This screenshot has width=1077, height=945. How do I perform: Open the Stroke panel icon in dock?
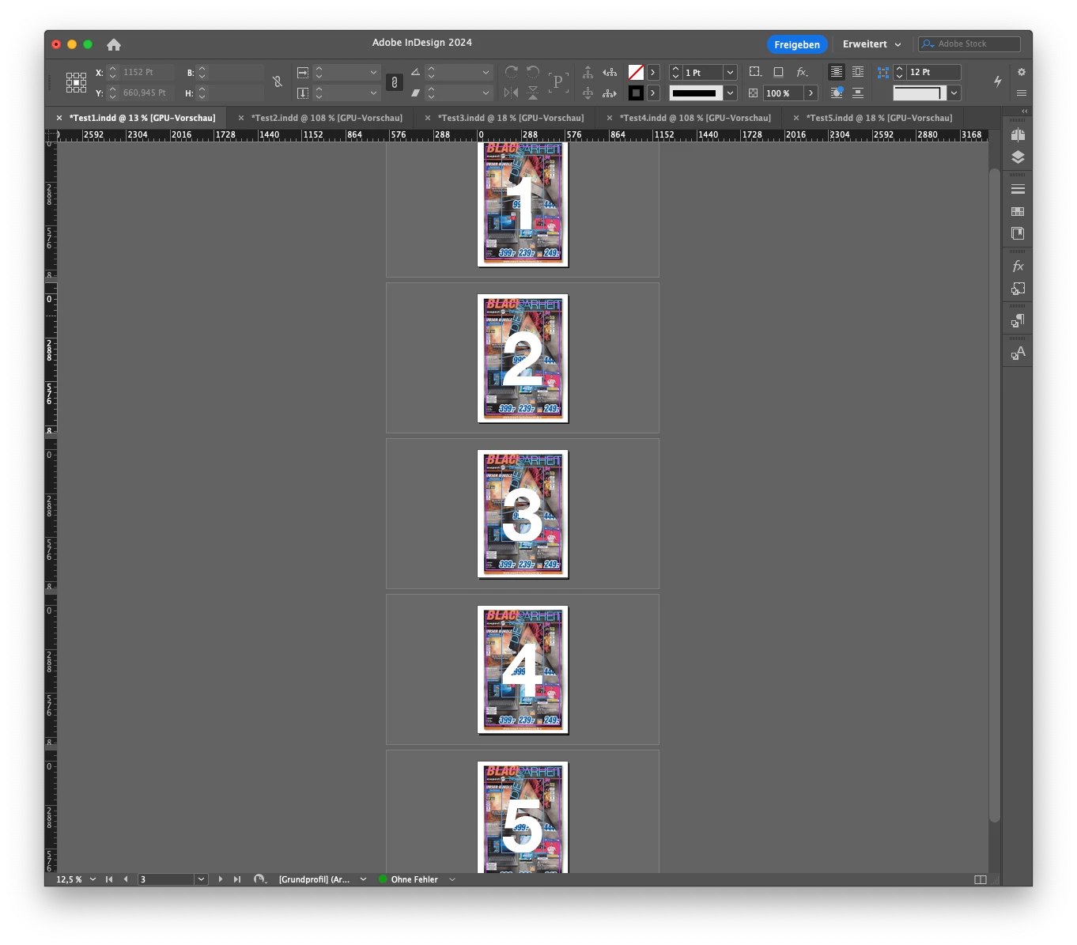[1018, 189]
